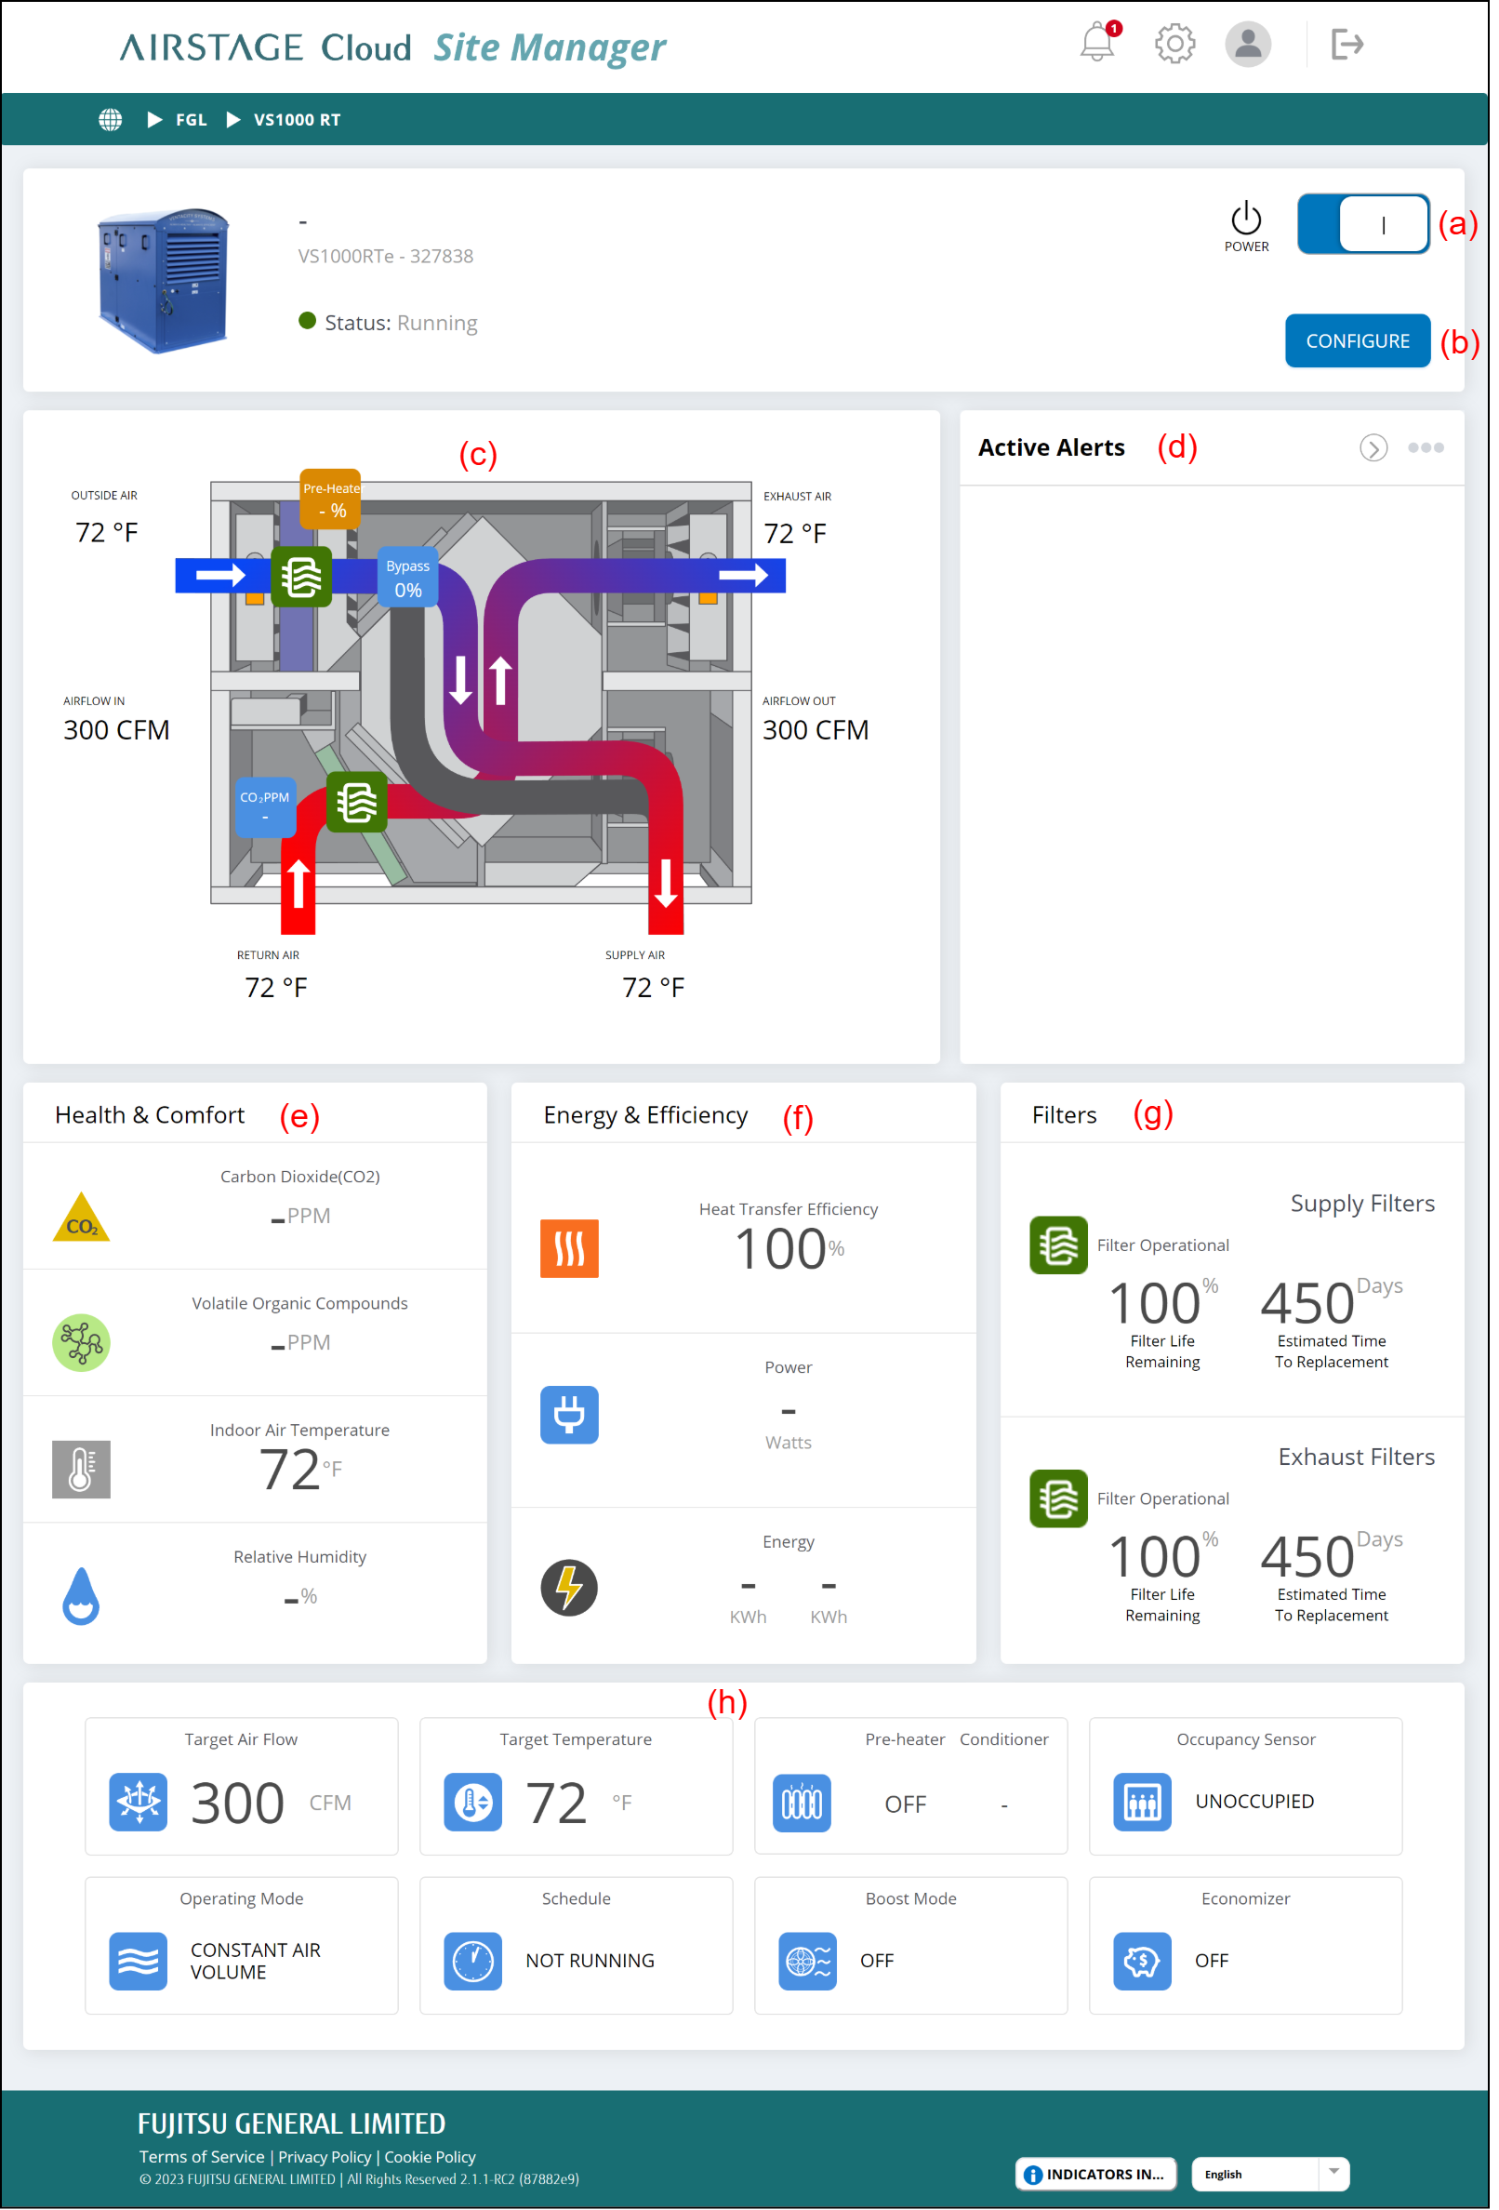Select VS1000 RT breadcrumb item
The height and width of the screenshot is (2210, 1499).
[297, 120]
